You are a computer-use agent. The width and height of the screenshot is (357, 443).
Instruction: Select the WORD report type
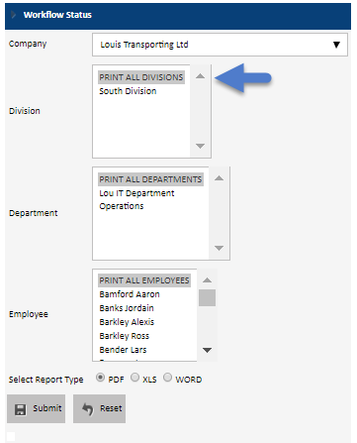pos(167,378)
